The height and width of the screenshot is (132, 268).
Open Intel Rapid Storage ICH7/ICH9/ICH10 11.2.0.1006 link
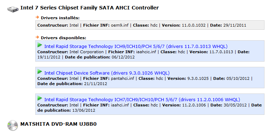point(142,99)
